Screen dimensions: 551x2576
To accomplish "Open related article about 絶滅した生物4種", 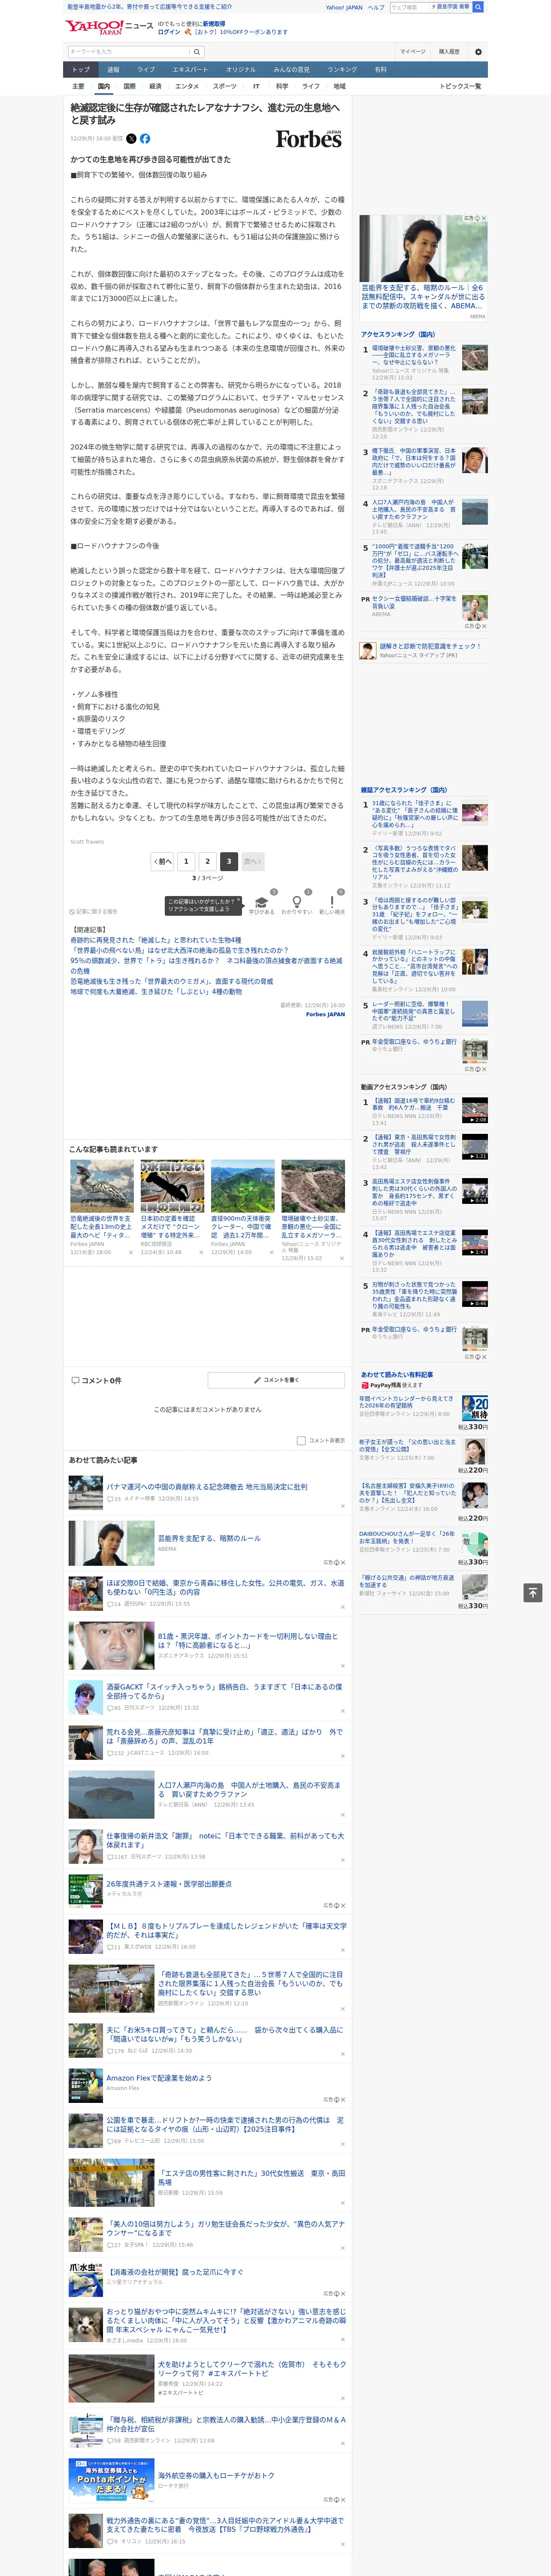I will tap(156, 940).
